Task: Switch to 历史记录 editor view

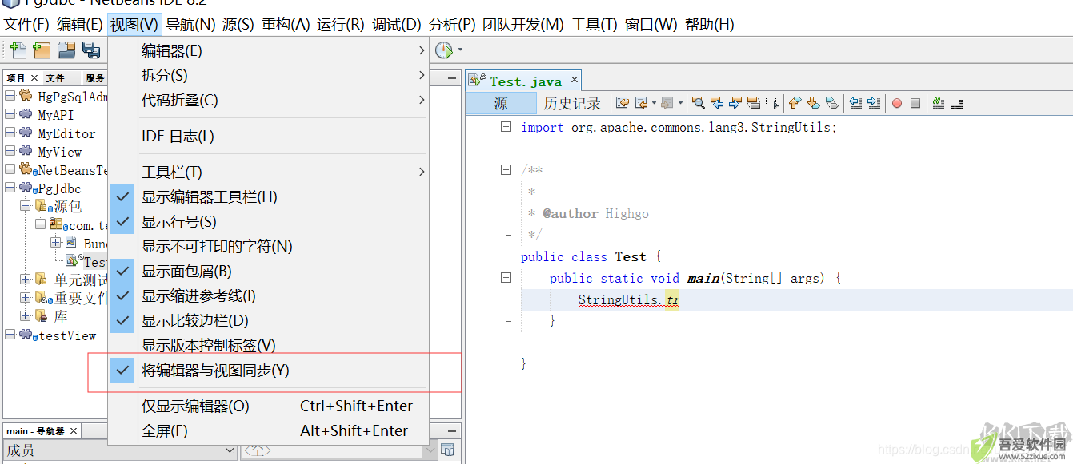Action: [x=572, y=104]
